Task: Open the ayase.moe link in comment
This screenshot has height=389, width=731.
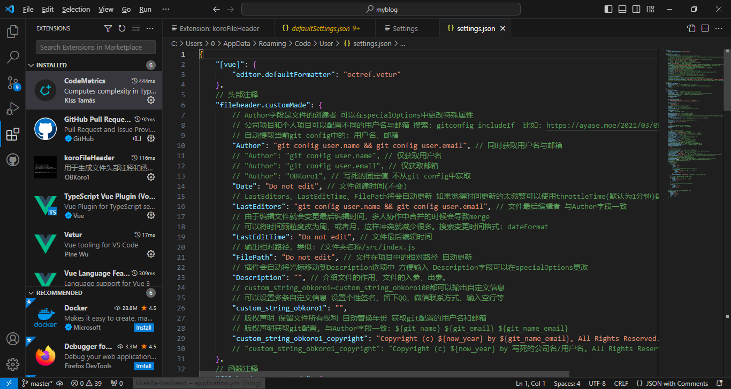Action: pos(603,125)
